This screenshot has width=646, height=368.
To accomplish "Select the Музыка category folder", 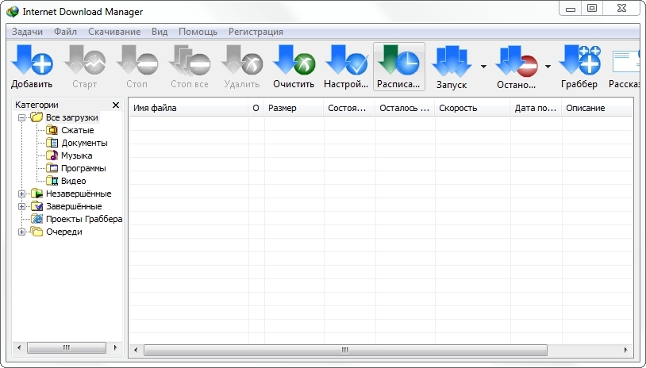I will [x=76, y=155].
